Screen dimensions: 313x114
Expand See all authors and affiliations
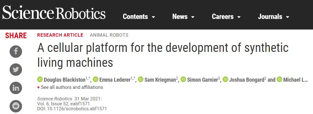[x=70, y=87]
